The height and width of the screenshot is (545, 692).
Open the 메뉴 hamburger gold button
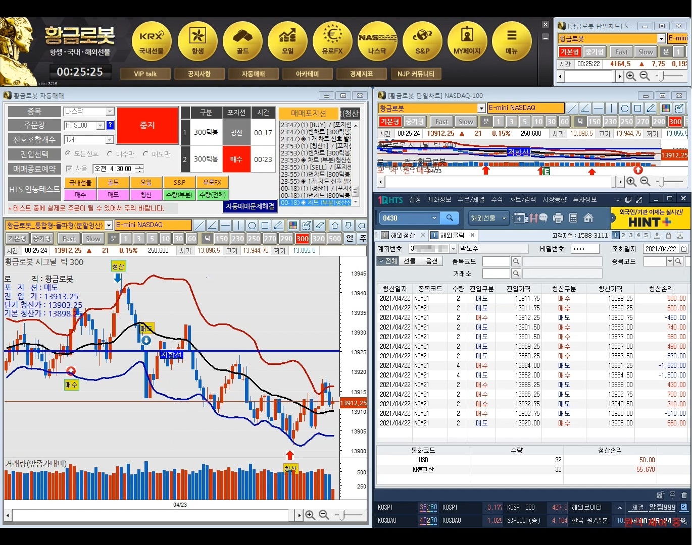point(512,41)
